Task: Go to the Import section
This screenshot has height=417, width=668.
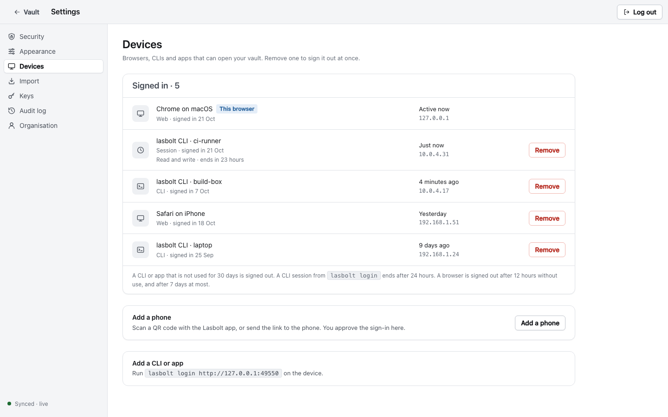Action: [x=53, y=81]
